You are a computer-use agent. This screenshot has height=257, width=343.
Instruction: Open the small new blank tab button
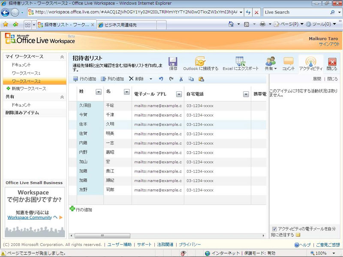[162, 25]
